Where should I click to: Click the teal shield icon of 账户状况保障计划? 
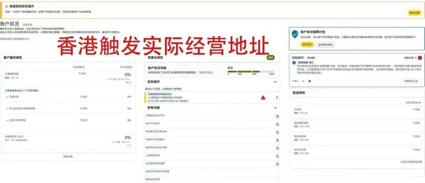[295, 34]
